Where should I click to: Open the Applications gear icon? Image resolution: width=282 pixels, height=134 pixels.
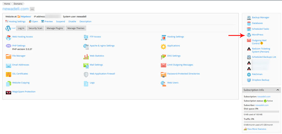click(x=163, y=46)
